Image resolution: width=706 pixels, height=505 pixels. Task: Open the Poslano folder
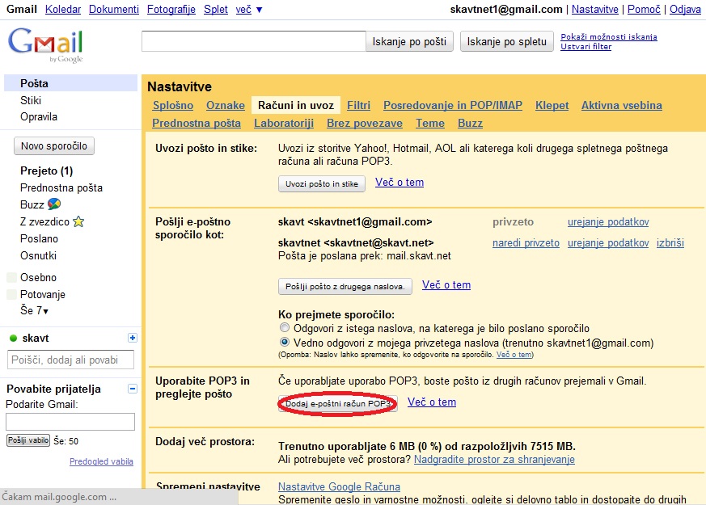pyautogui.click(x=39, y=238)
